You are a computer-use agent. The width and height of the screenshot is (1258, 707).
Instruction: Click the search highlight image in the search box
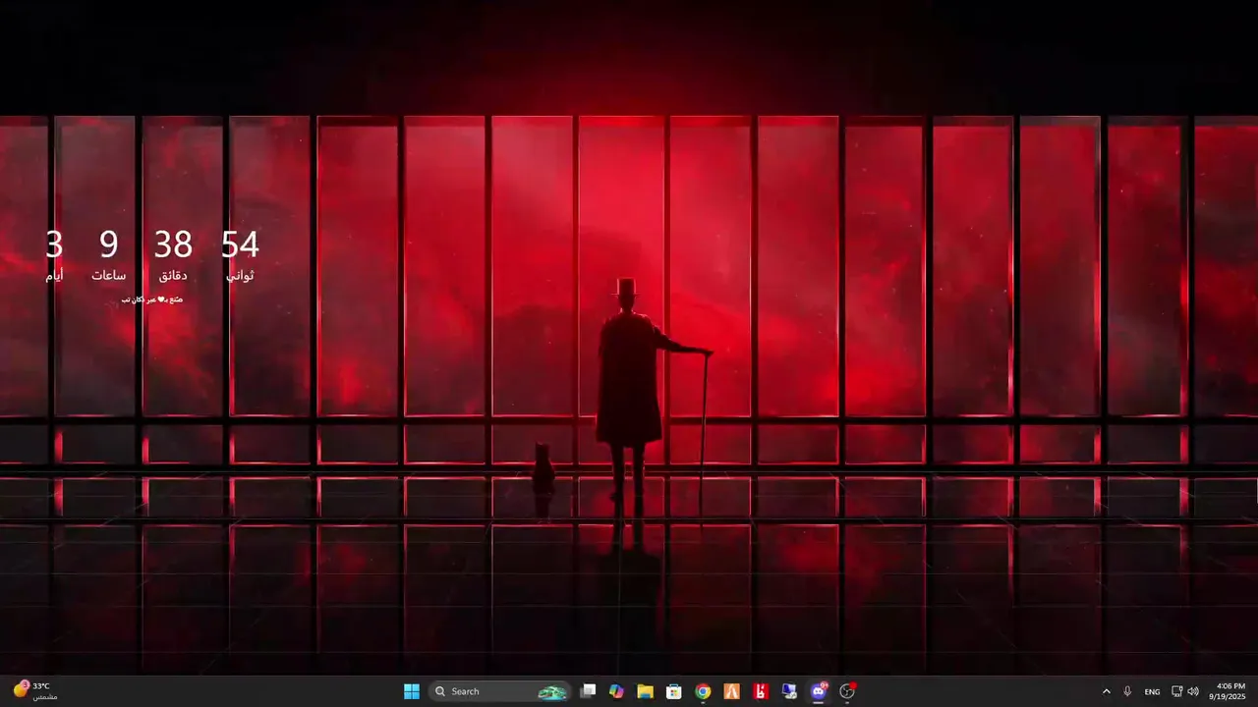[x=552, y=691]
